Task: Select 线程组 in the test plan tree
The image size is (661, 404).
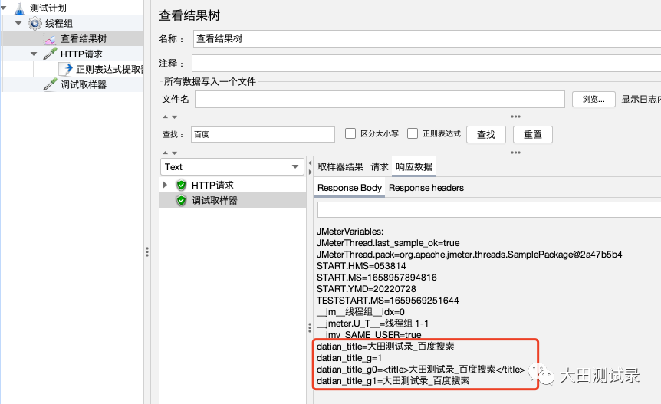Action: pyautogui.click(x=59, y=23)
